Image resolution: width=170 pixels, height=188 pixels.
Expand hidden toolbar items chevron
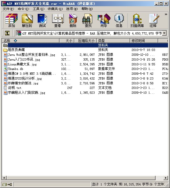pyautogui.click(x=166, y=14)
